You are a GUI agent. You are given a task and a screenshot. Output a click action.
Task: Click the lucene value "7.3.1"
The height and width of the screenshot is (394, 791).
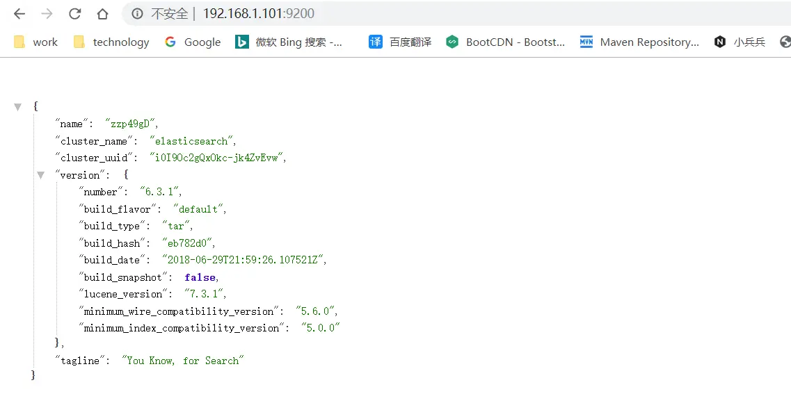click(204, 294)
